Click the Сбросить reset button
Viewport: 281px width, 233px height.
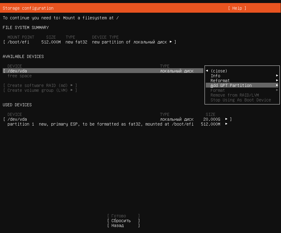coord(124,221)
